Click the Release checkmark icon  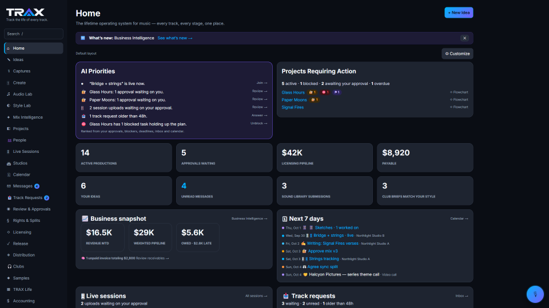pyautogui.click(x=9, y=244)
